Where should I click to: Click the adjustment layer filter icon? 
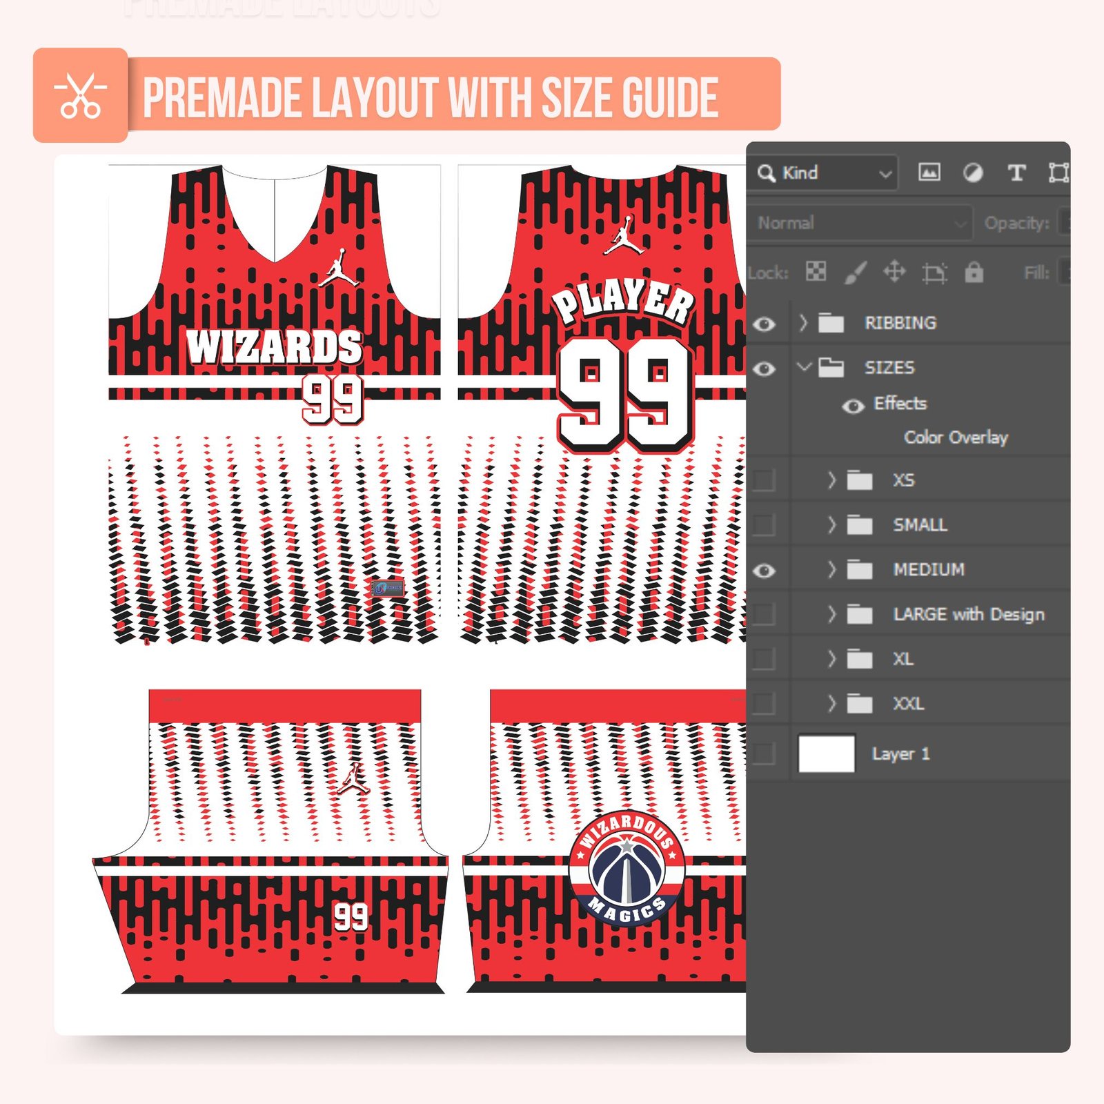point(973,172)
